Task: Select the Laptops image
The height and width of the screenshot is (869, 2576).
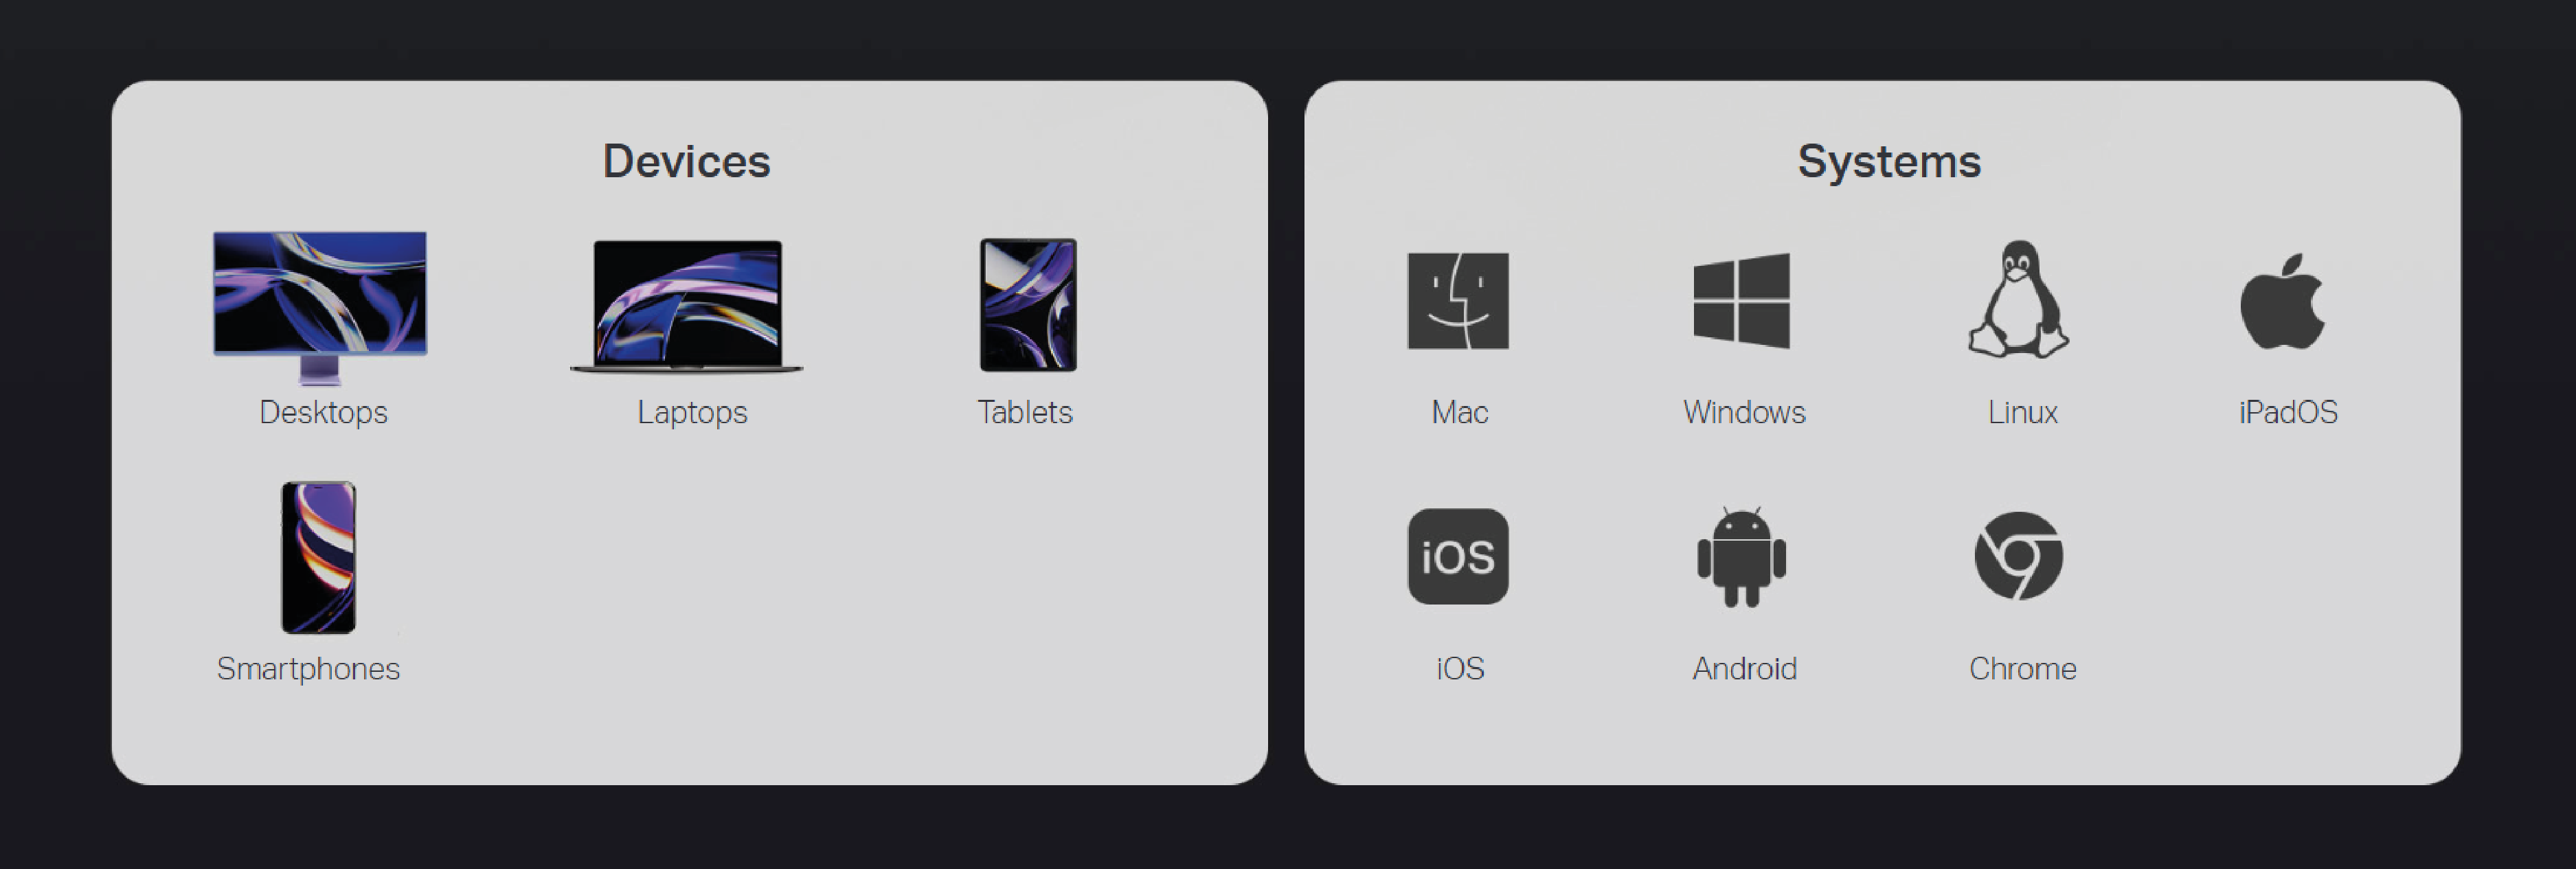Action: (x=687, y=305)
